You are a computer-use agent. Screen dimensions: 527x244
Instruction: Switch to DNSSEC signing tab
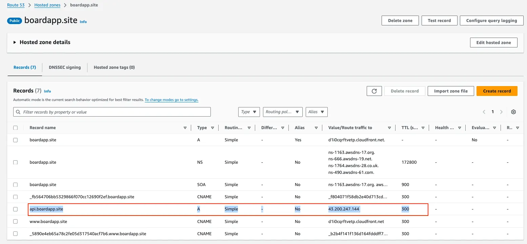[x=65, y=67]
